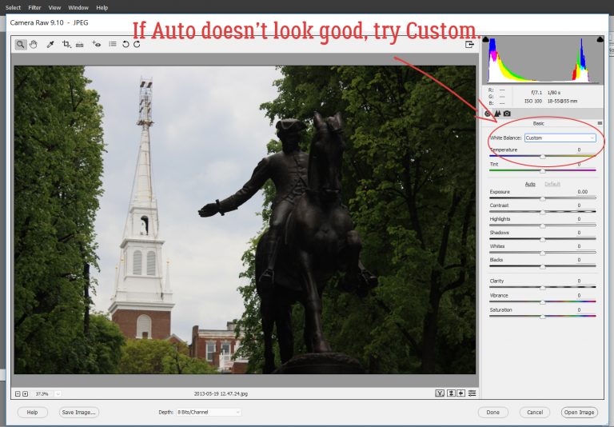Click the Whites slider handle
Viewport: 614px width, 427px height.
click(x=543, y=253)
